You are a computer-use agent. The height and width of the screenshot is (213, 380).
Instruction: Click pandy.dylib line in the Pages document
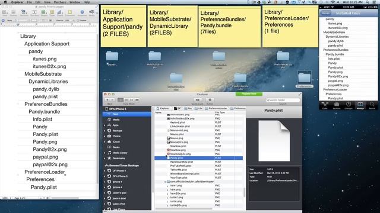46,89
